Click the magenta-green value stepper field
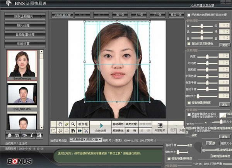The image size is (232, 168). tap(224, 31)
